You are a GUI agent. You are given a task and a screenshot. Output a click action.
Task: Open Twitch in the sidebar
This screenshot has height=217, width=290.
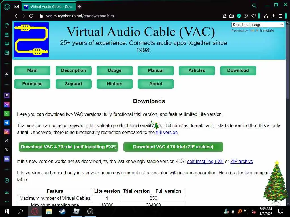[7, 96]
